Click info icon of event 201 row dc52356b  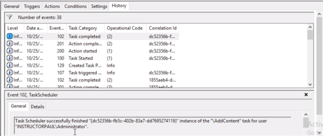10,44
